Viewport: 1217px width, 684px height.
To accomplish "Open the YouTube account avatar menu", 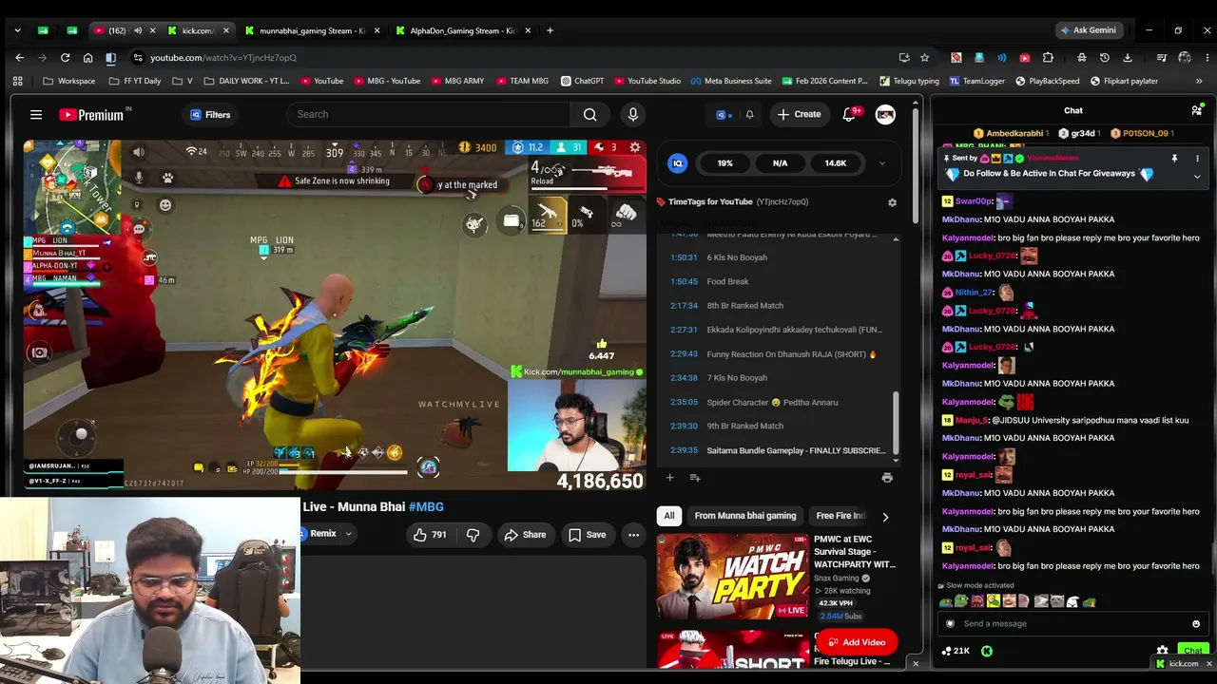I will tap(885, 115).
